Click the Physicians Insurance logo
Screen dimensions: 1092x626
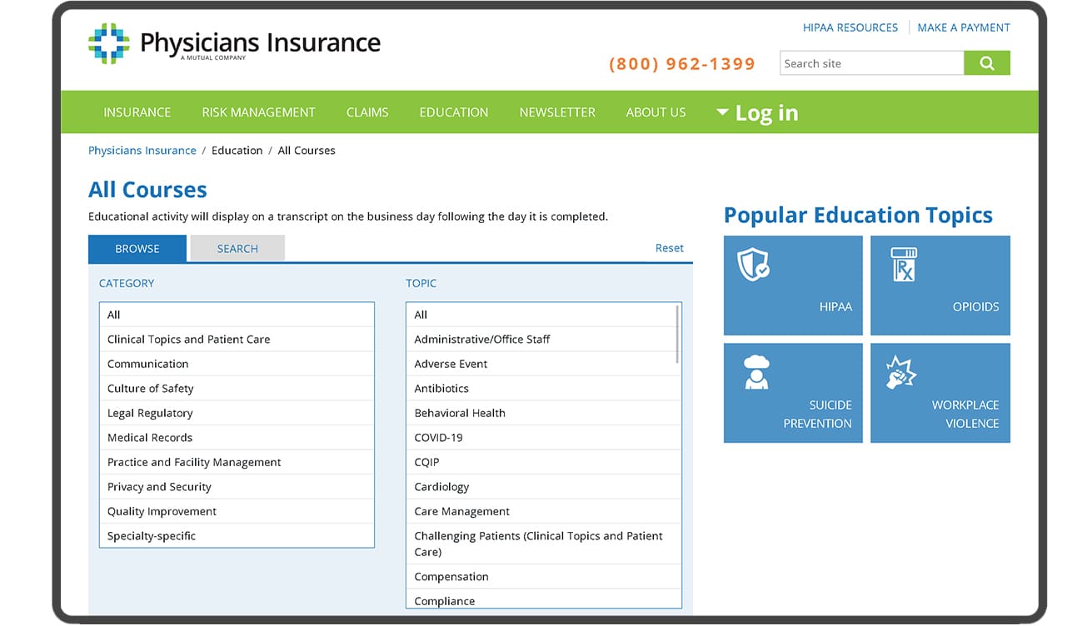(x=234, y=44)
